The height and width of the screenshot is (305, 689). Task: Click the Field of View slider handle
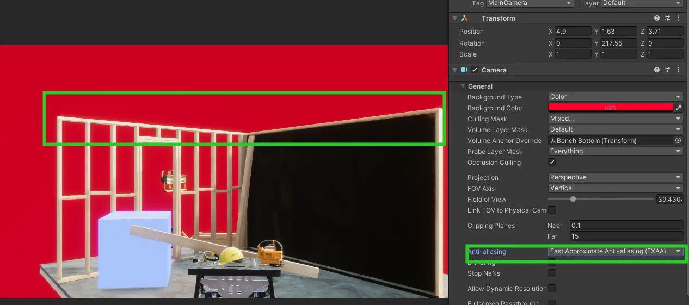pos(573,199)
